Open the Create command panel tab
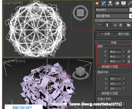 click(x=97, y=3)
